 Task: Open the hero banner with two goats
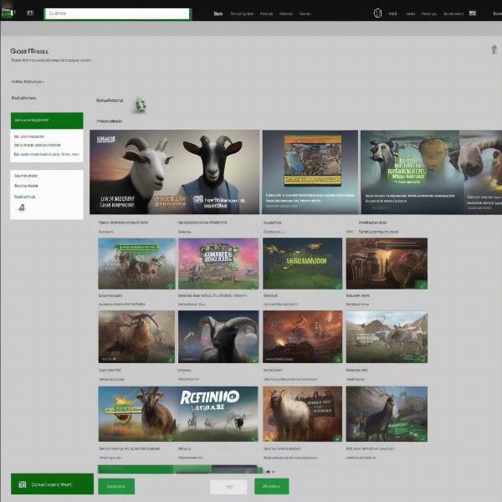click(x=175, y=172)
